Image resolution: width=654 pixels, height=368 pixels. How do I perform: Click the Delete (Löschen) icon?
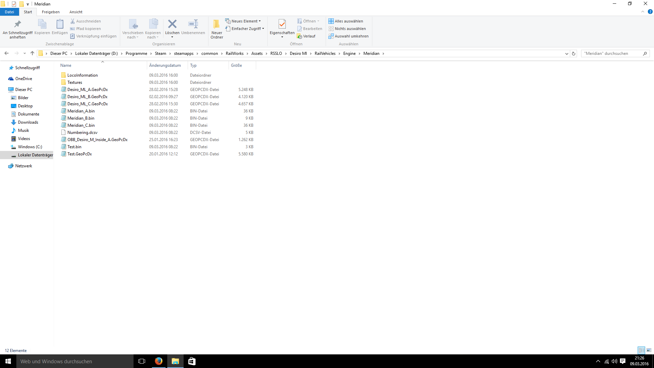[172, 24]
